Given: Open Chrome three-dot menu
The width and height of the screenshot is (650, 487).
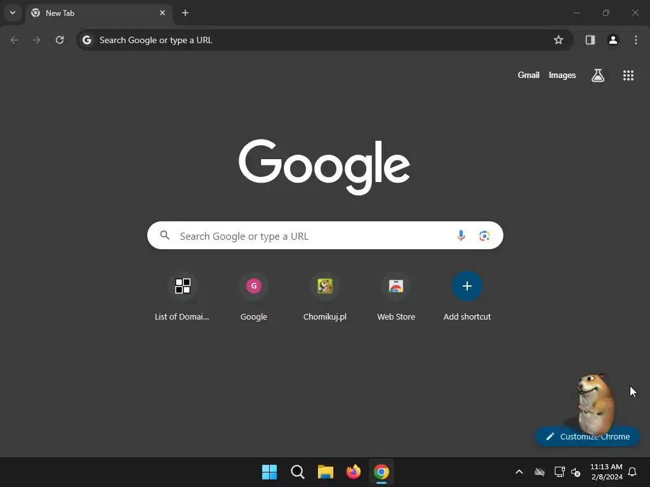Looking at the screenshot, I should 636,40.
